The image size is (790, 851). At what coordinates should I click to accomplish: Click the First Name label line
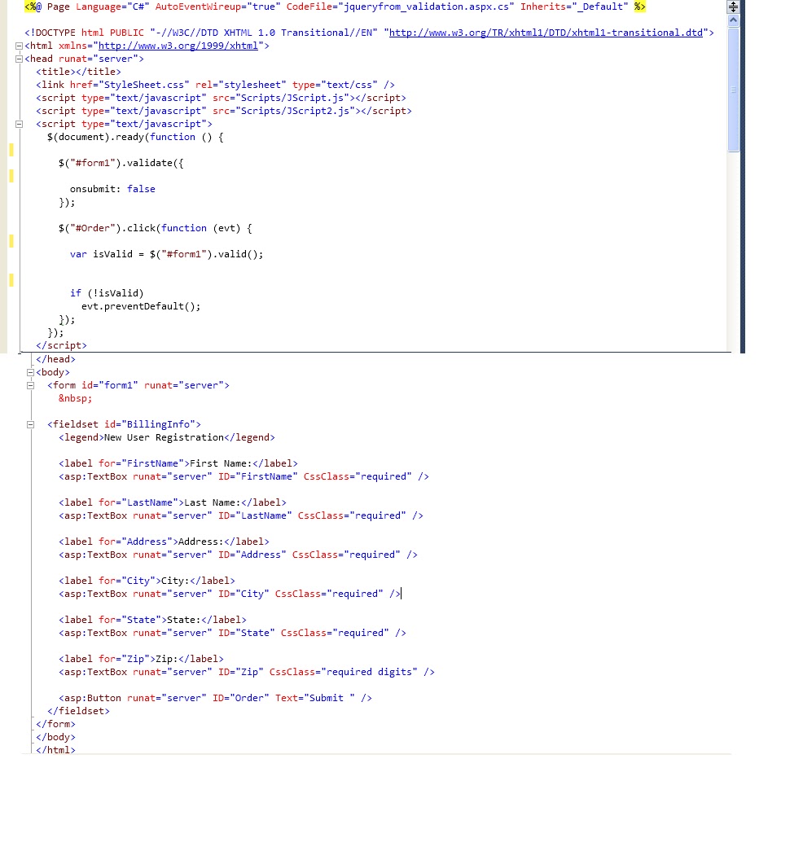(x=178, y=463)
